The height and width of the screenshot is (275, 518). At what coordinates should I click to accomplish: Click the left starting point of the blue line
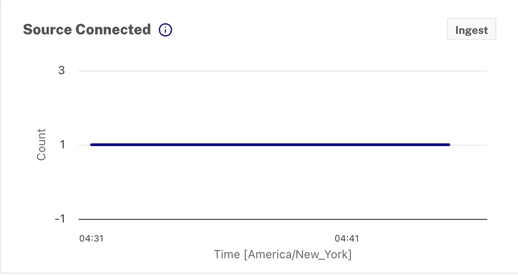(92, 145)
